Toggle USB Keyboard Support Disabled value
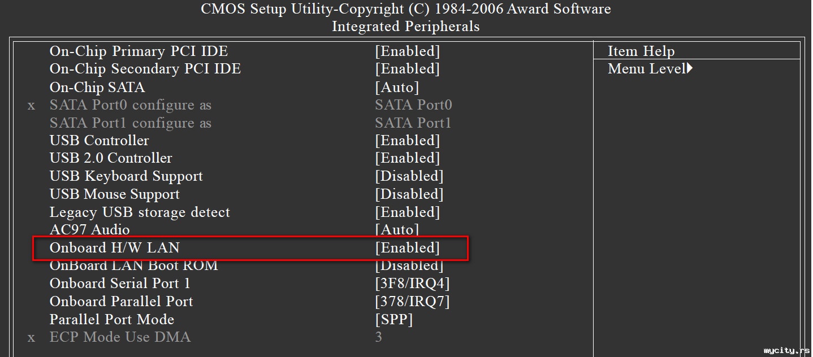Screen dimensions: 813x357 (x=409, y=176)
